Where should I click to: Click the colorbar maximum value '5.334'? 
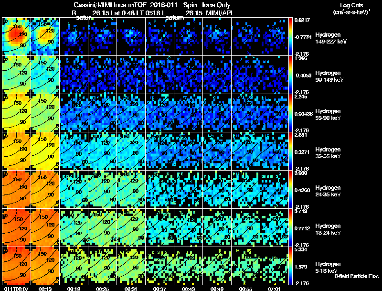click(x=301, y=250)
